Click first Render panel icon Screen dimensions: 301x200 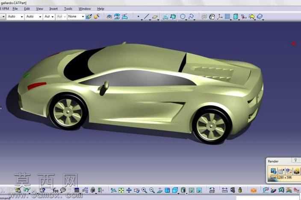point(273,171)
